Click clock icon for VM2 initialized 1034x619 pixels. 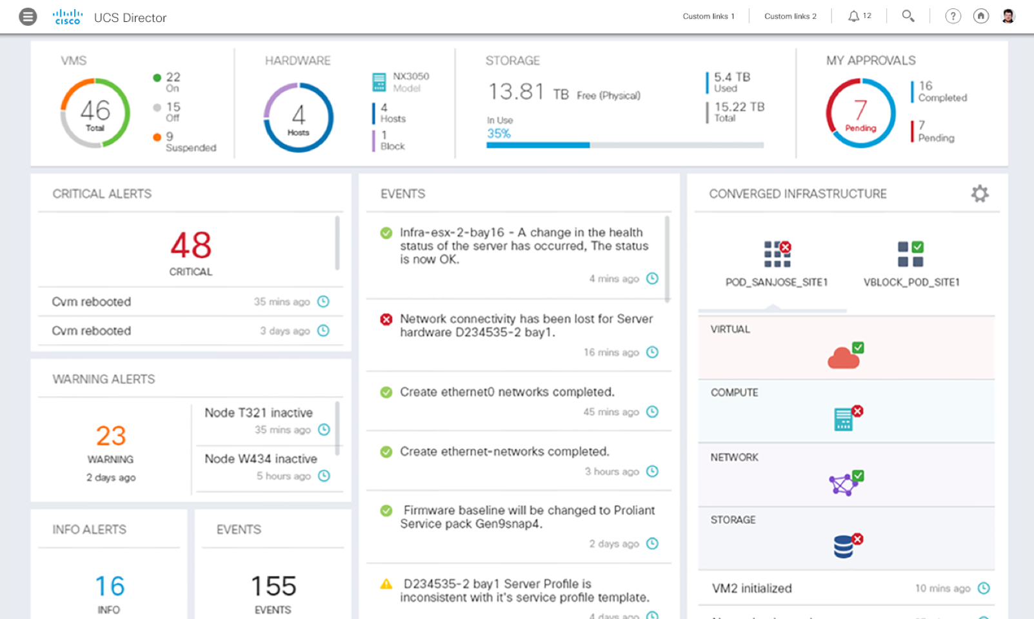pos(984,588)
